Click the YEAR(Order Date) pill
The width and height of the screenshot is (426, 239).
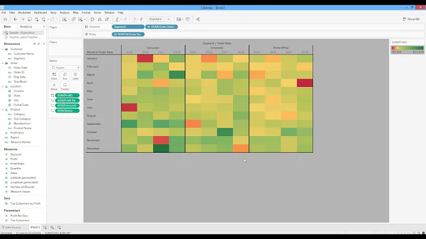[x=162, y=27]
